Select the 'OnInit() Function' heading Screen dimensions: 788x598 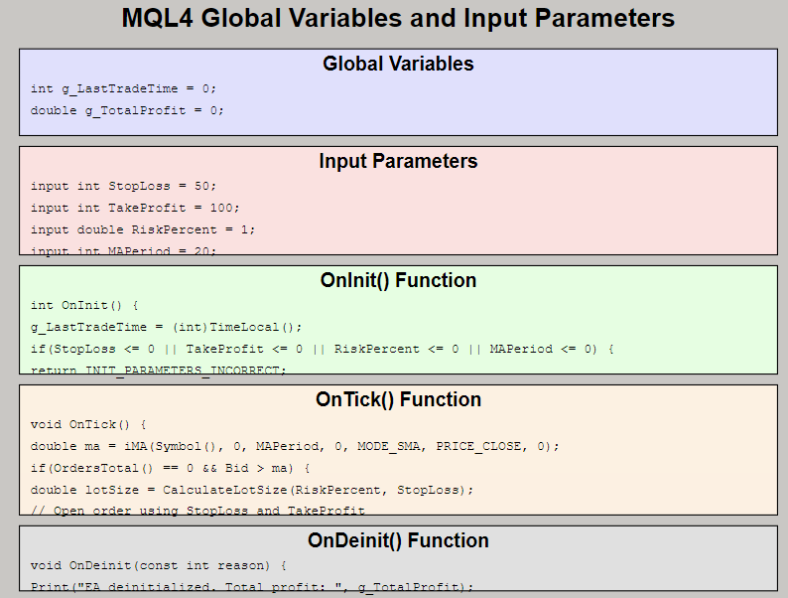[x=398, y=281]
